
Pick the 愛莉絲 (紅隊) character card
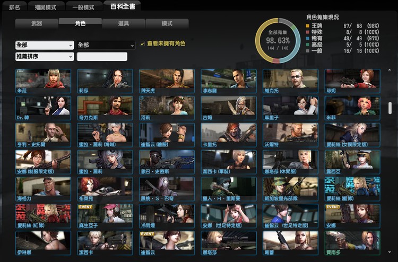pos(43,216)
